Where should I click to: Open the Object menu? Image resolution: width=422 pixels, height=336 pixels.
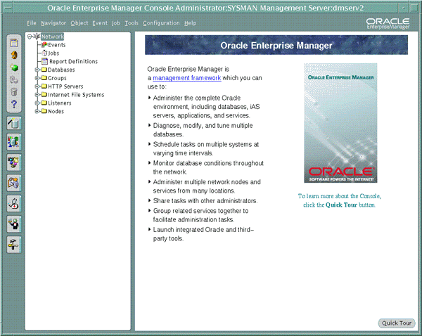coord(79,23)
